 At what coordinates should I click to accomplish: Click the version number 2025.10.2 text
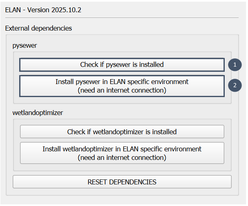coord(66,10)
